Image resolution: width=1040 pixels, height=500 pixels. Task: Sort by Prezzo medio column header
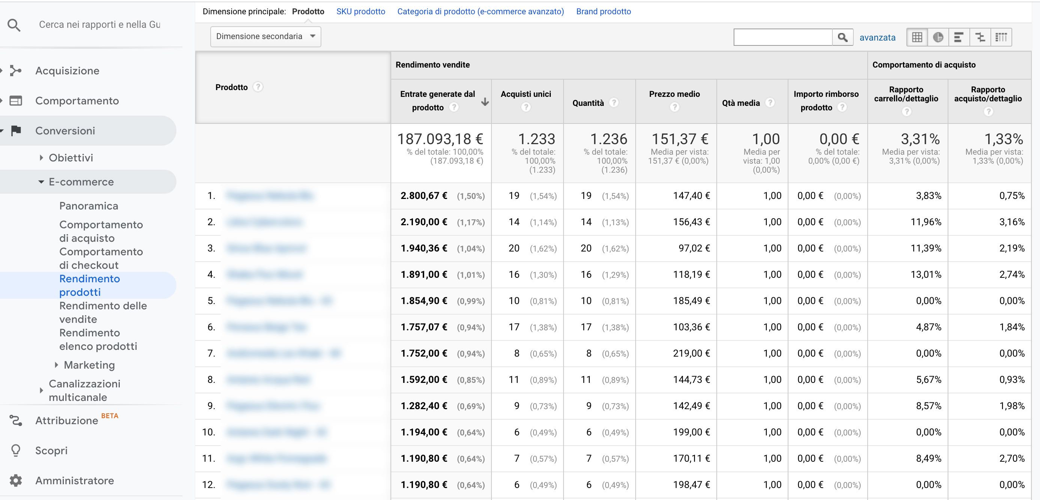(674, 94)
